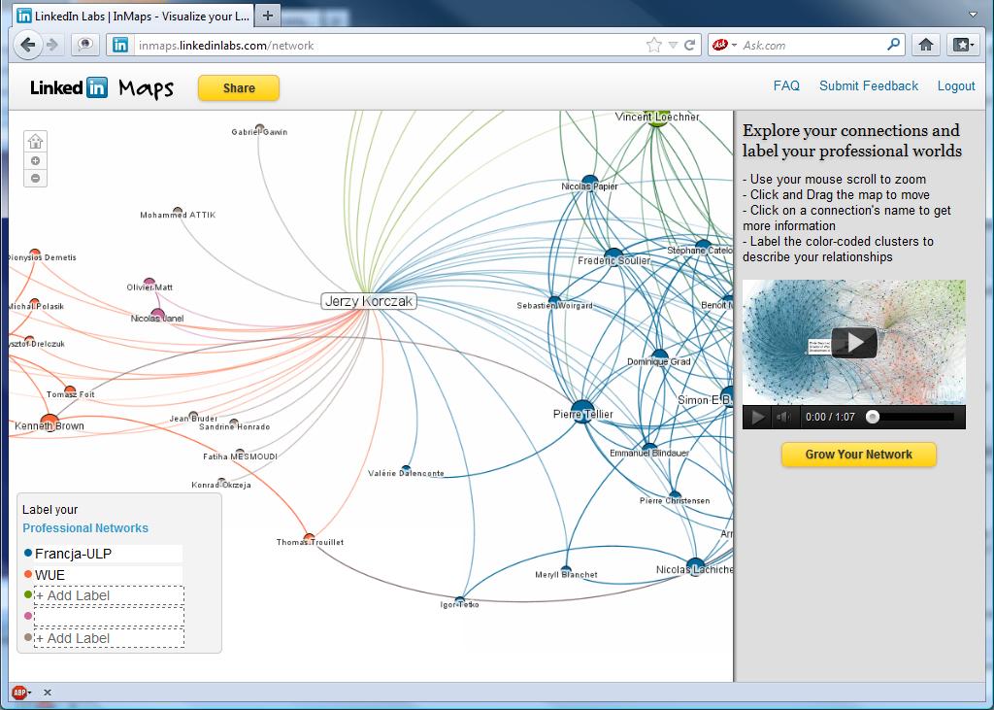Play the InMaps intro video thumbnail

coord(854,342)
